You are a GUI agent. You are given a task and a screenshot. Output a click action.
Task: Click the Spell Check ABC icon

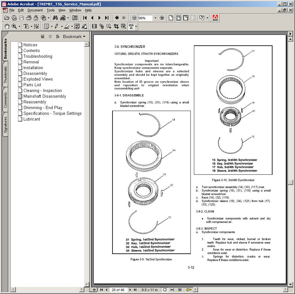pos(77,26)
